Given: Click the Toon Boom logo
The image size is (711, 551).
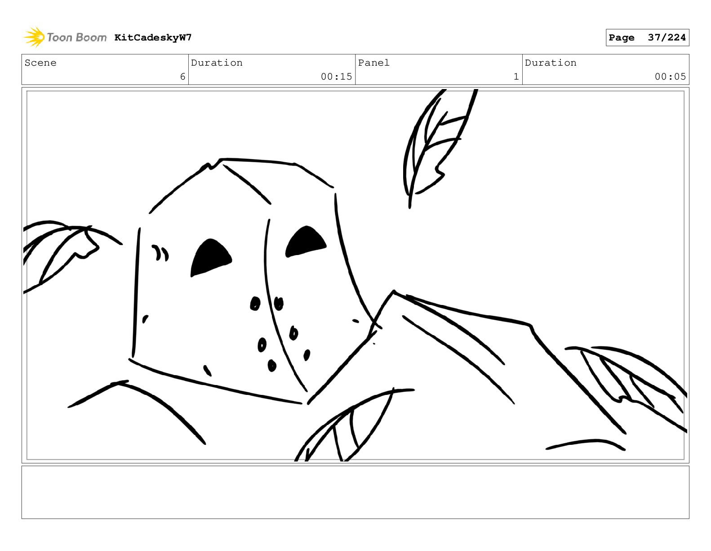Looking at the screenshot, I should [x=65, y=37].
